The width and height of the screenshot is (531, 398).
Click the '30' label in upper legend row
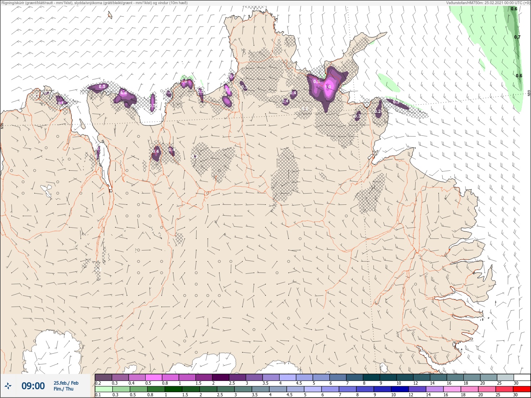[x=516, y=383]
